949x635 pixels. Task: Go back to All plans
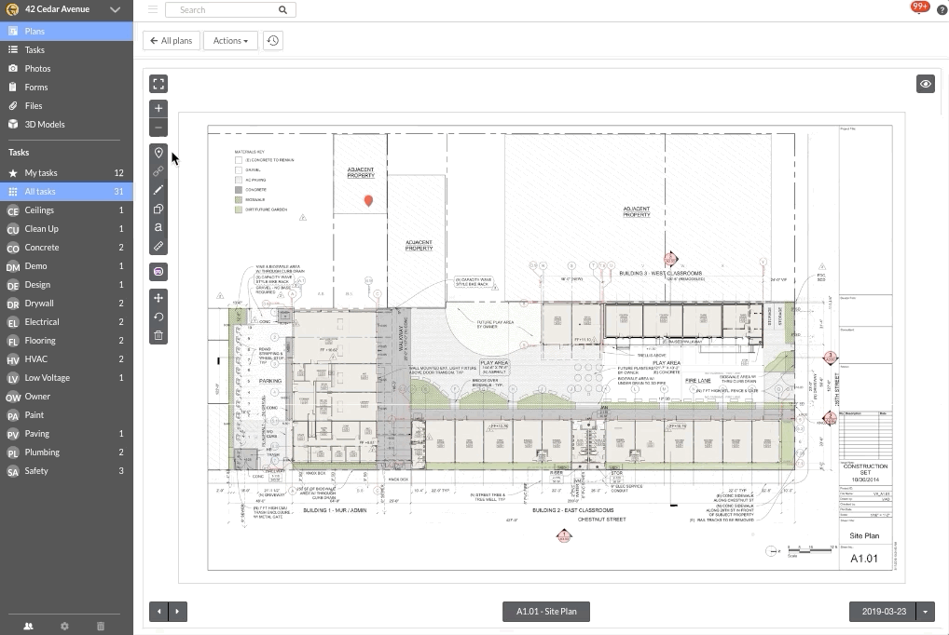point(172,41)
